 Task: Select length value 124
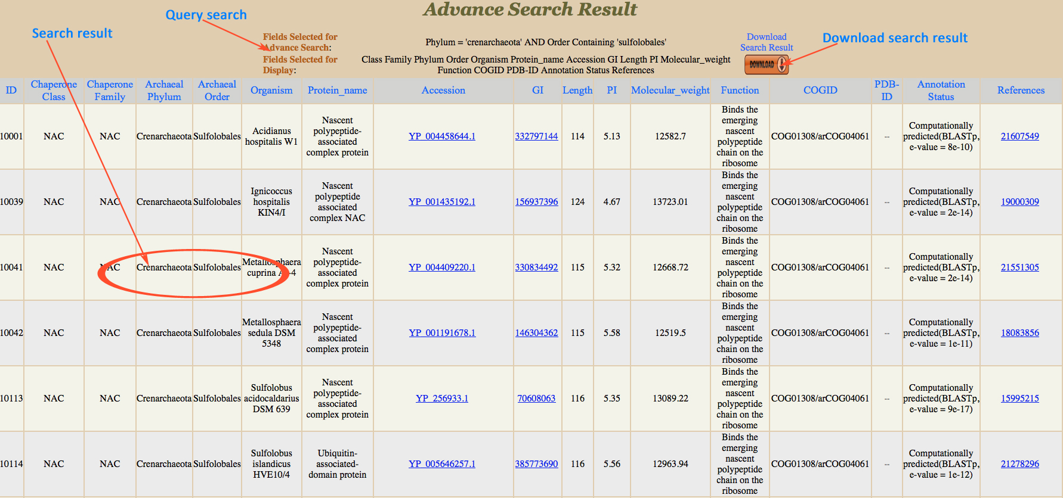577,202
